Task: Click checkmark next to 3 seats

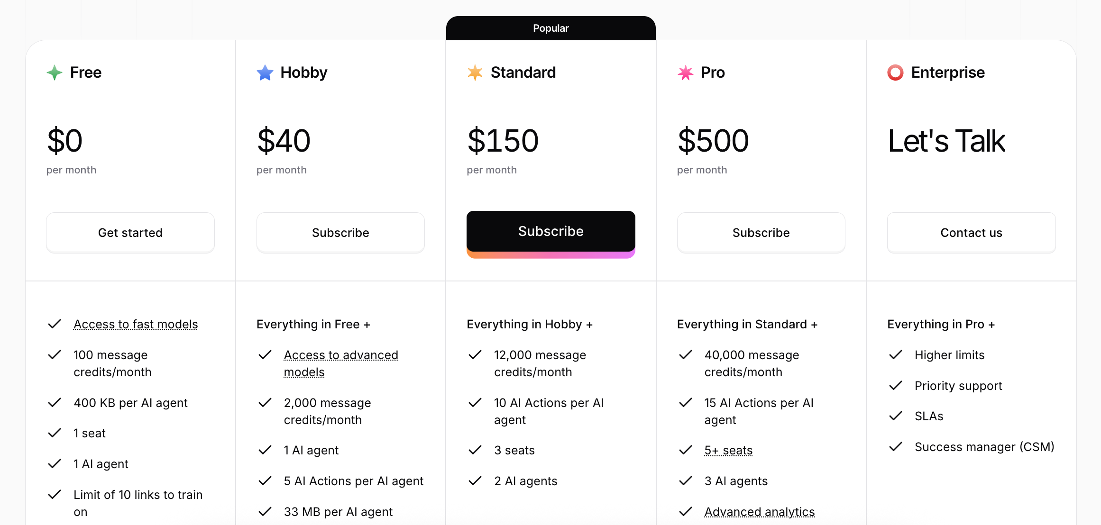Action: coord(475,450)
